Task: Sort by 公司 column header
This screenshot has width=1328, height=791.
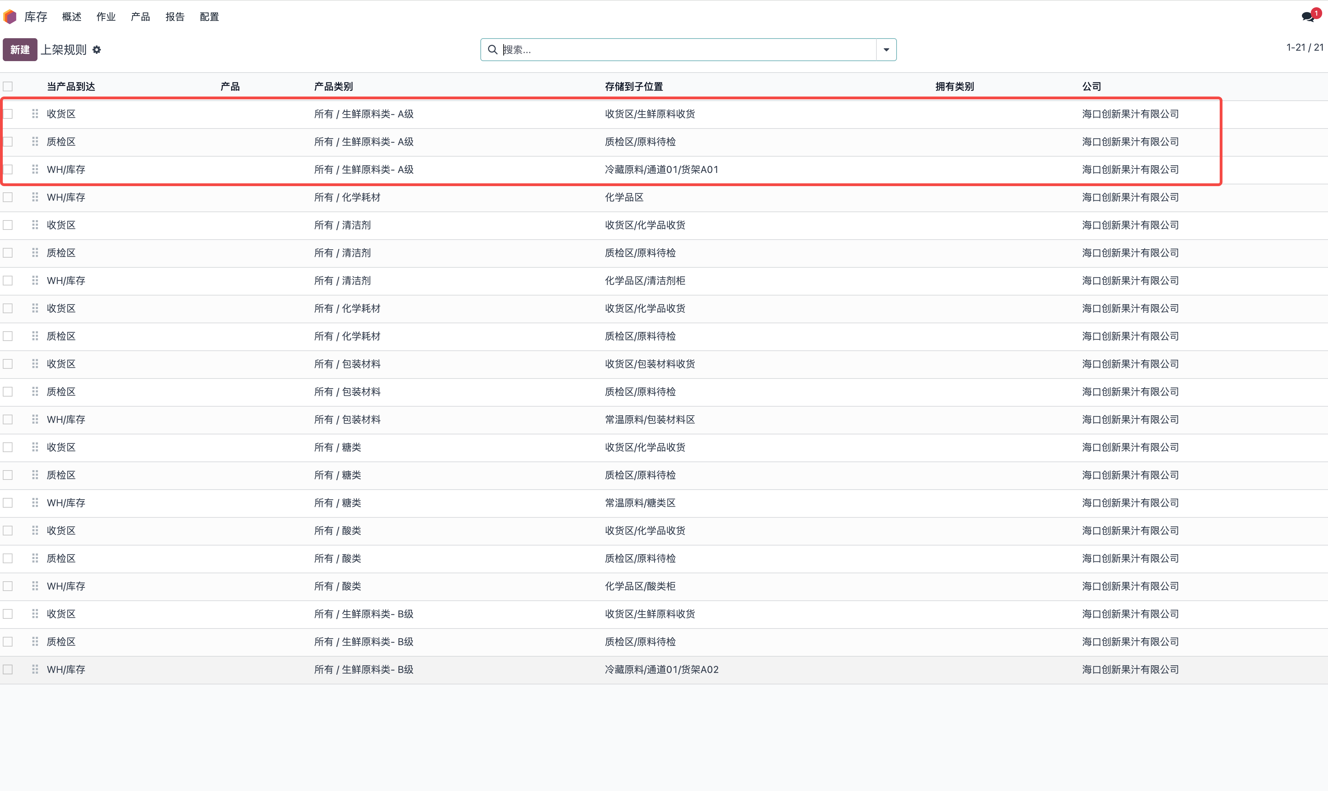Action: (x=1092, y=86)
